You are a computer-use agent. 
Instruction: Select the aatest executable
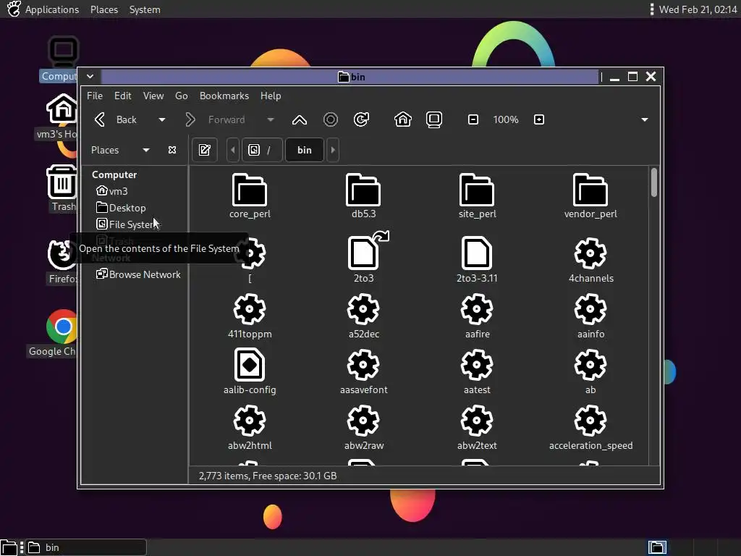point(477,371)
